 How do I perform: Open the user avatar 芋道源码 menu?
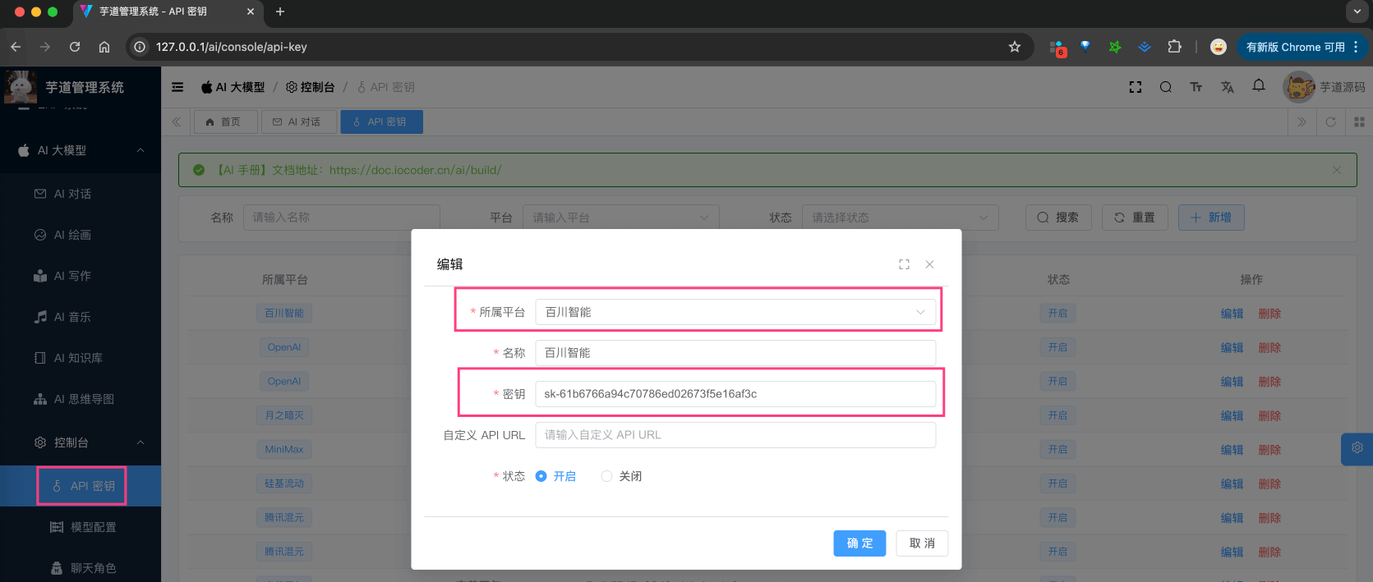tap(1324, 87)
